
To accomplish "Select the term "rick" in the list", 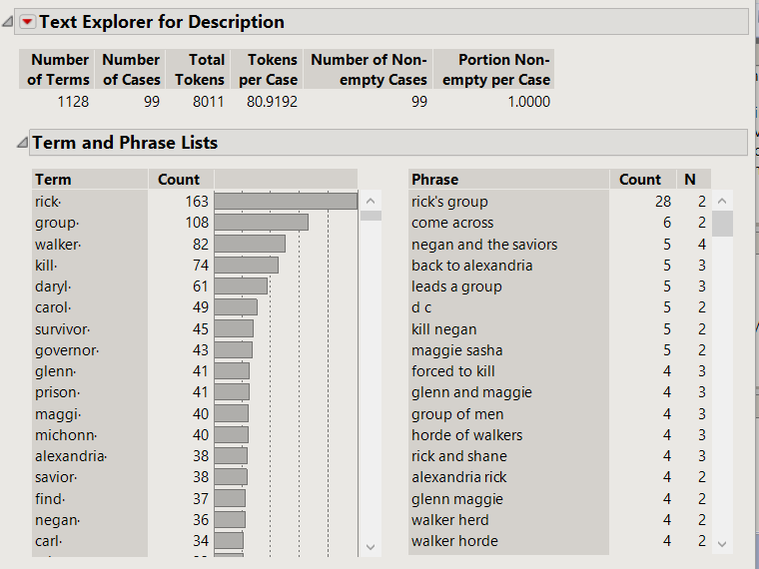I will point(48,202).
